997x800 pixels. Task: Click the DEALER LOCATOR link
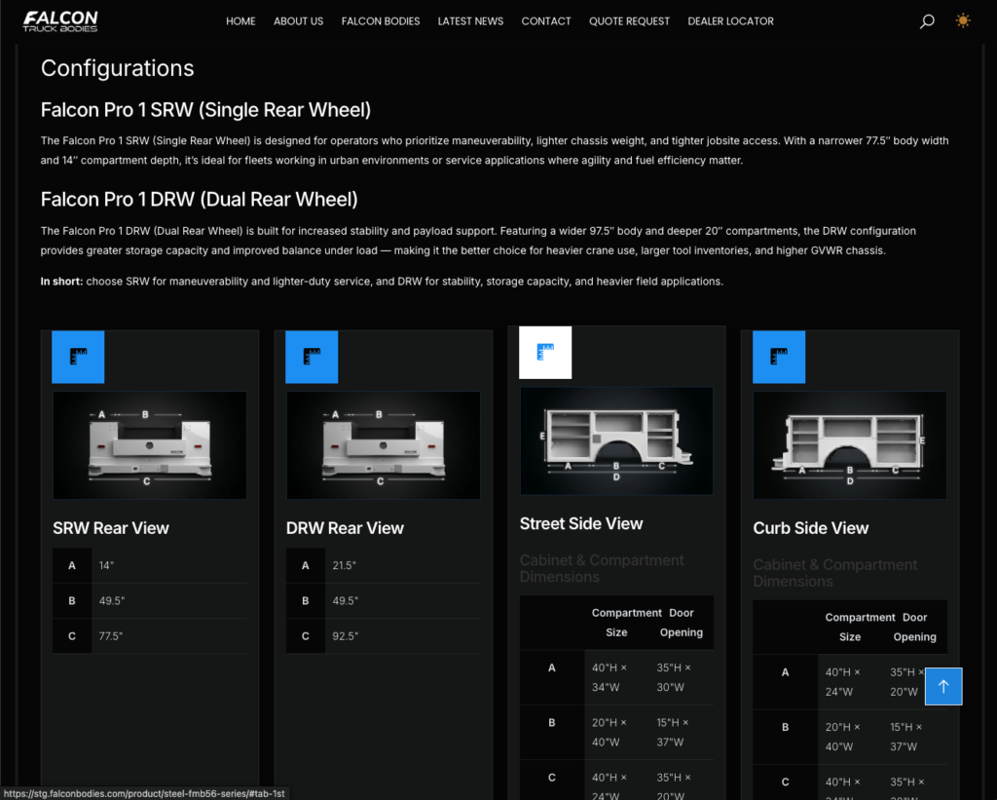730,20
